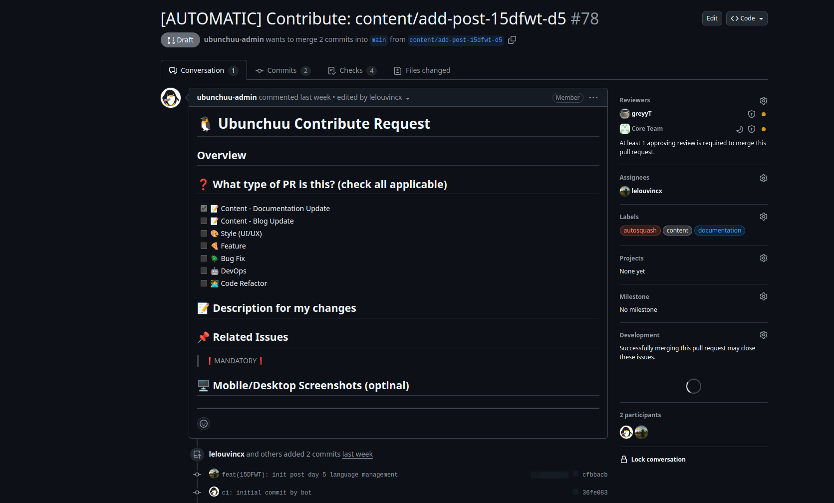
Task: Click the shield icon next to greyyT
Action: (751, 114)
